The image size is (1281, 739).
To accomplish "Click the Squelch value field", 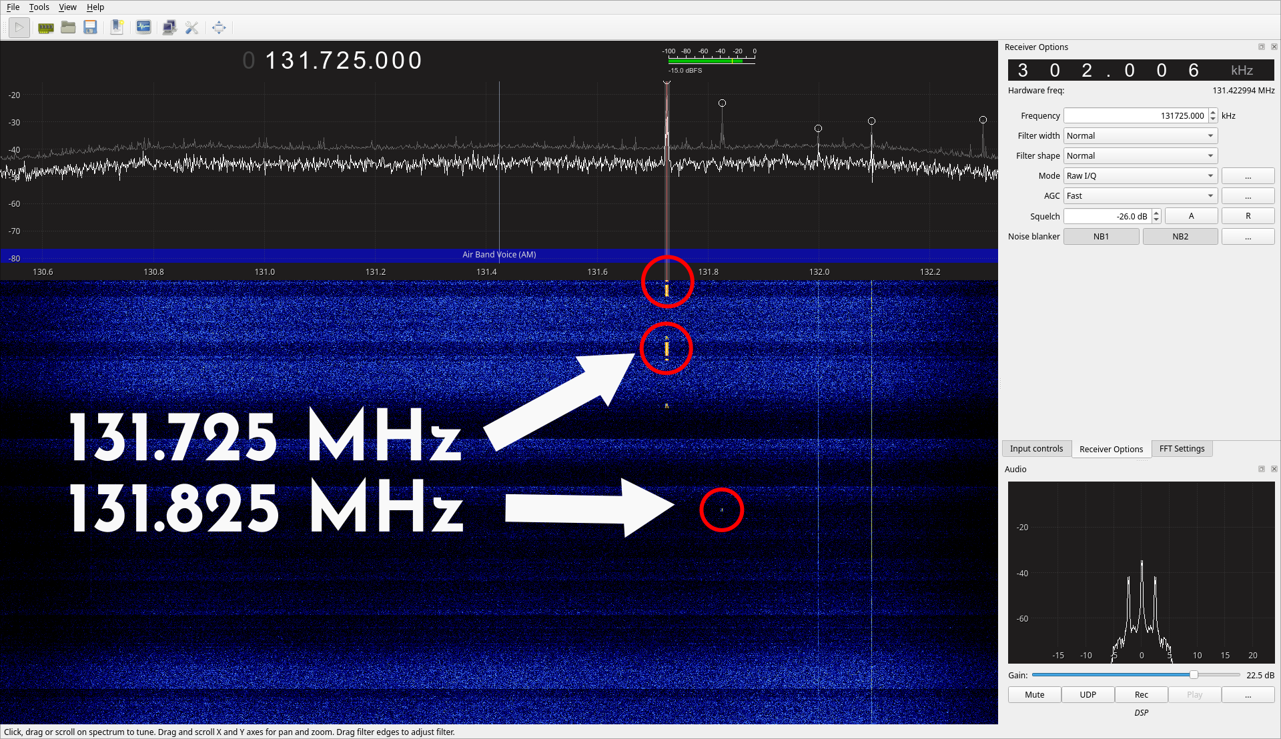I will (x=1107, y=216).
